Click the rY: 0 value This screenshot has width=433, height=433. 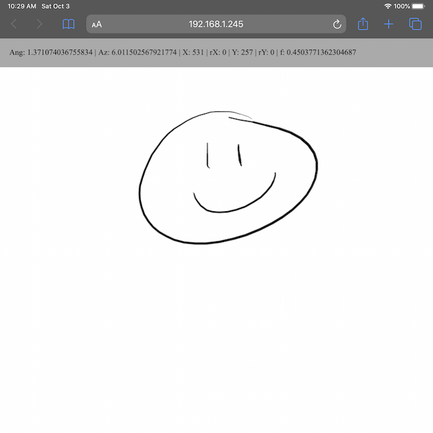click(x=266, y=52)
